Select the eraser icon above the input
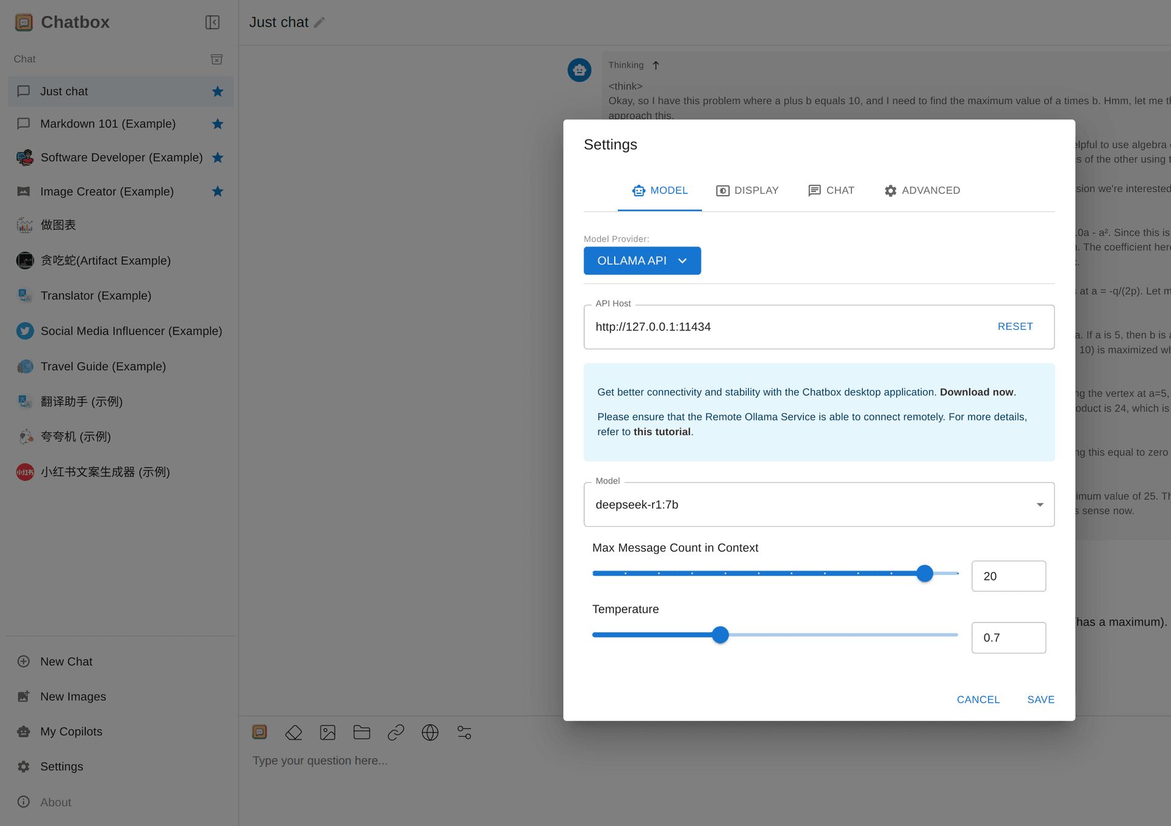The image size is (1171, 826). click(x=293, y=732)
